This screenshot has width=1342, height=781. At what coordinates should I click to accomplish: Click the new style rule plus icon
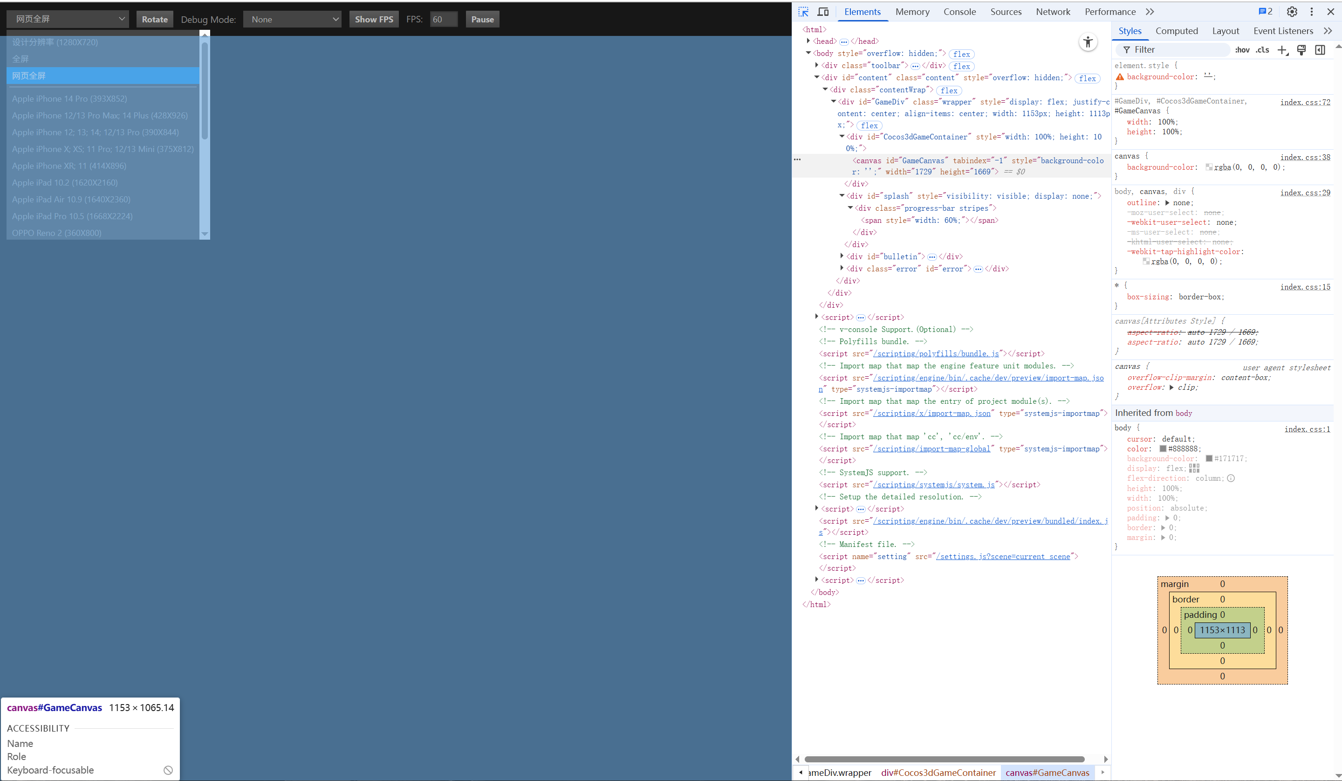1282,49
